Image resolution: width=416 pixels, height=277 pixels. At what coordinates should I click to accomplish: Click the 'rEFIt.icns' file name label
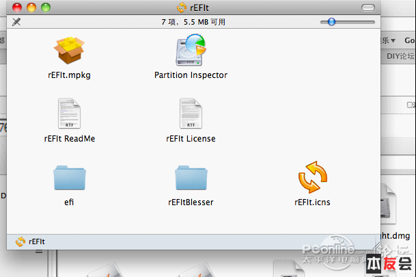click(x=312, y=202)
